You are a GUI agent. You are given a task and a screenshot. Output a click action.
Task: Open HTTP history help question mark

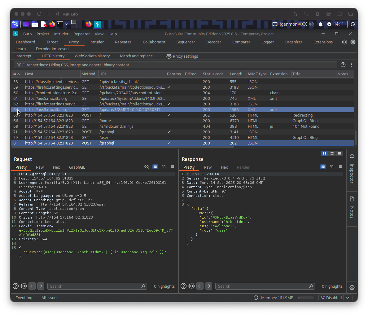point(343,64)
